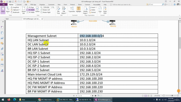This screenshot has height=102, width=181.
Task: Activate the Edit Text tool
Action: click(x=58, y=10)
